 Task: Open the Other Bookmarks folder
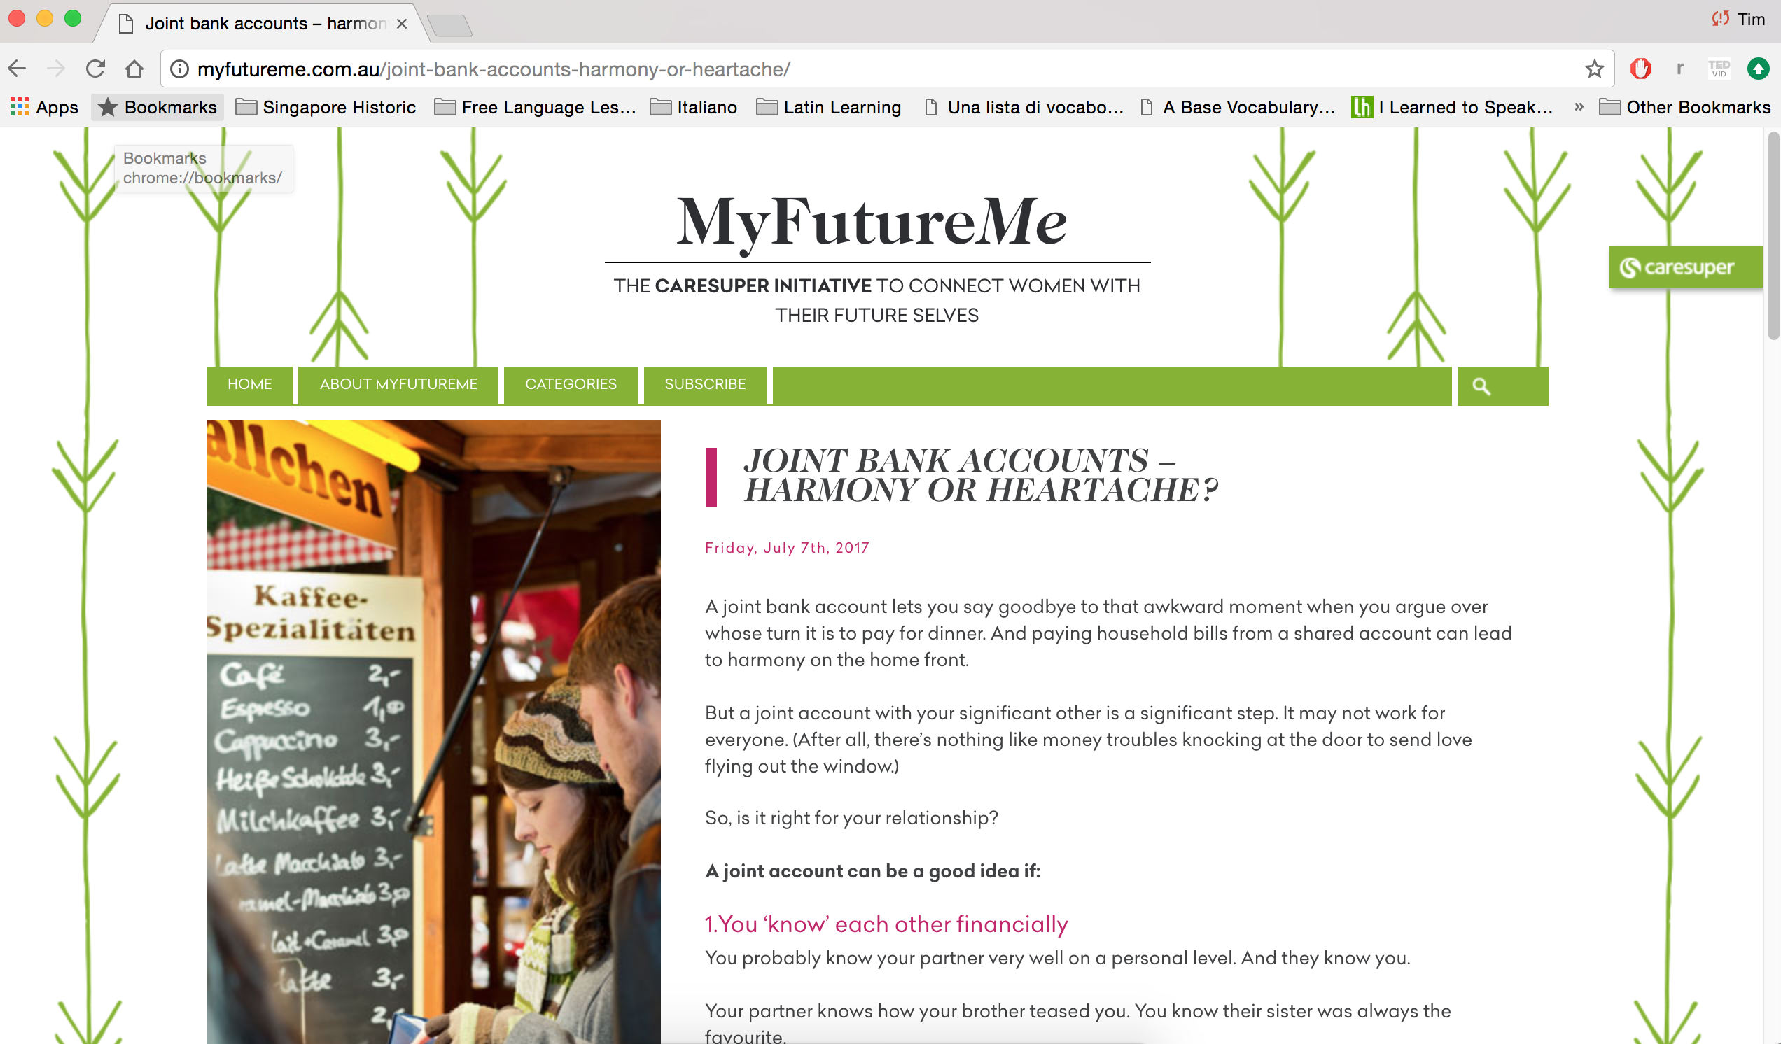tap(1685, 107)
